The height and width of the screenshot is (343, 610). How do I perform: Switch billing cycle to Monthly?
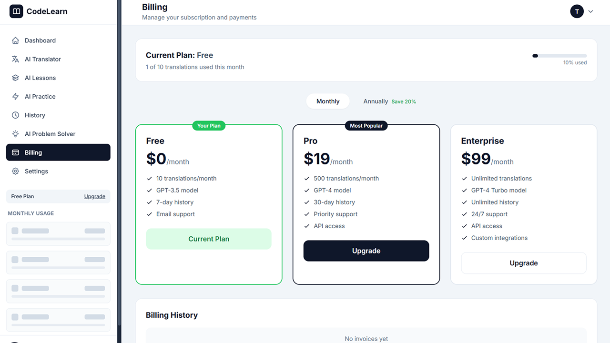(328, 101)
